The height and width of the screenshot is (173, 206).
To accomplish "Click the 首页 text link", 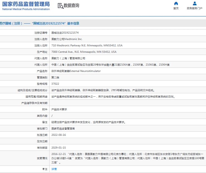I will (x=176, y=8).
